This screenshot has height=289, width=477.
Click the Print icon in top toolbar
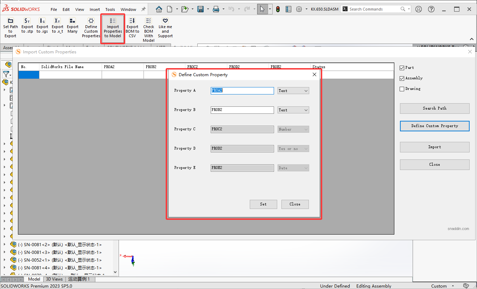216,9
